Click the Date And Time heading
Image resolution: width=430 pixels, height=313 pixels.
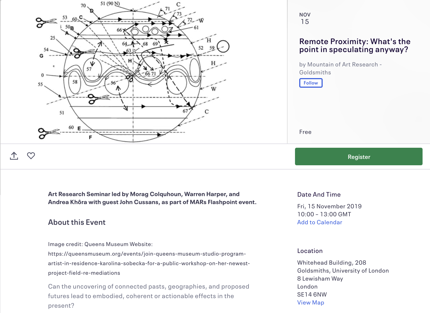pos(319,194)
